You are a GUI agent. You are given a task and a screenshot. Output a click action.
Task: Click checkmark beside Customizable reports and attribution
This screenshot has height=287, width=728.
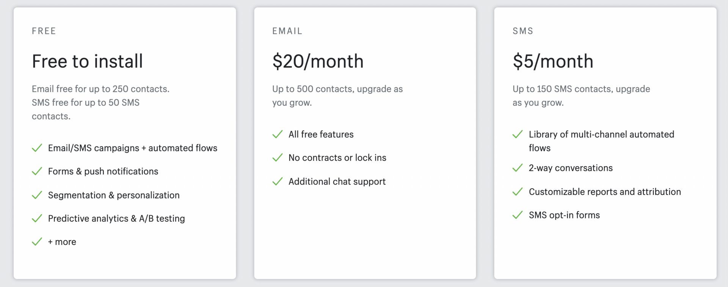pos(518,192)
